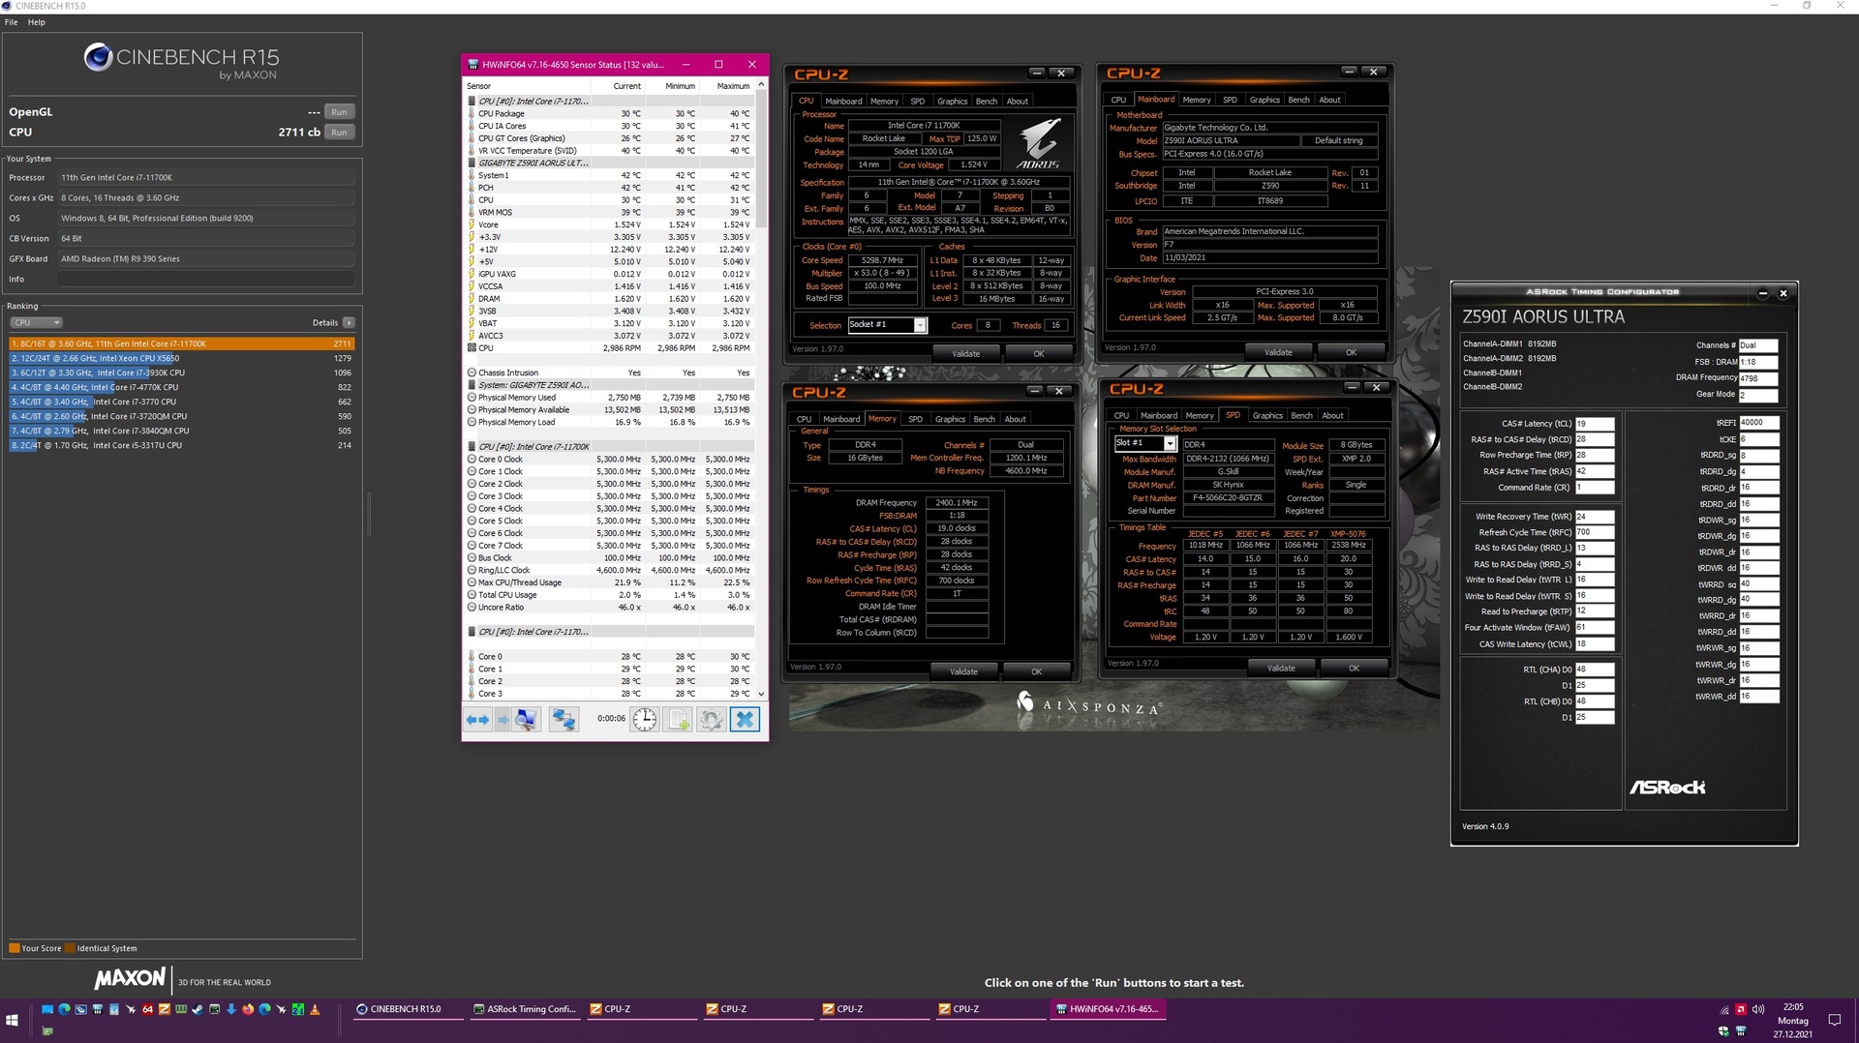Viewport: 1859px width, 1043px height.
Task: Select 2C/4T i5-3317U ranking row
Action: coord(182,445)
